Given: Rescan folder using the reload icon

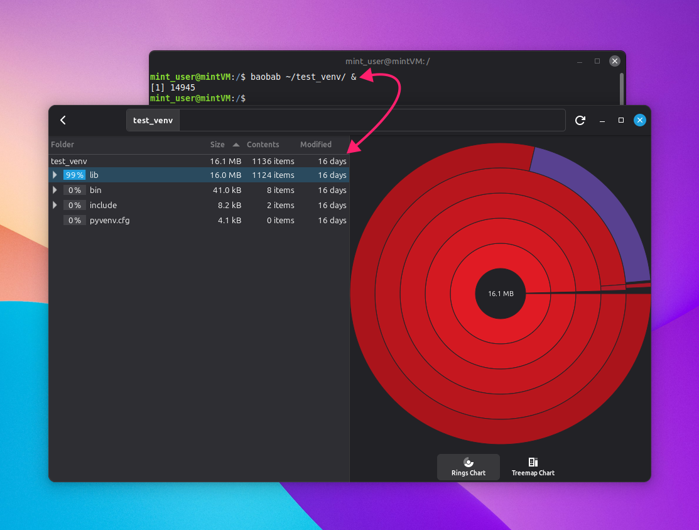Looking at the screenshot, I should [580, 120].
